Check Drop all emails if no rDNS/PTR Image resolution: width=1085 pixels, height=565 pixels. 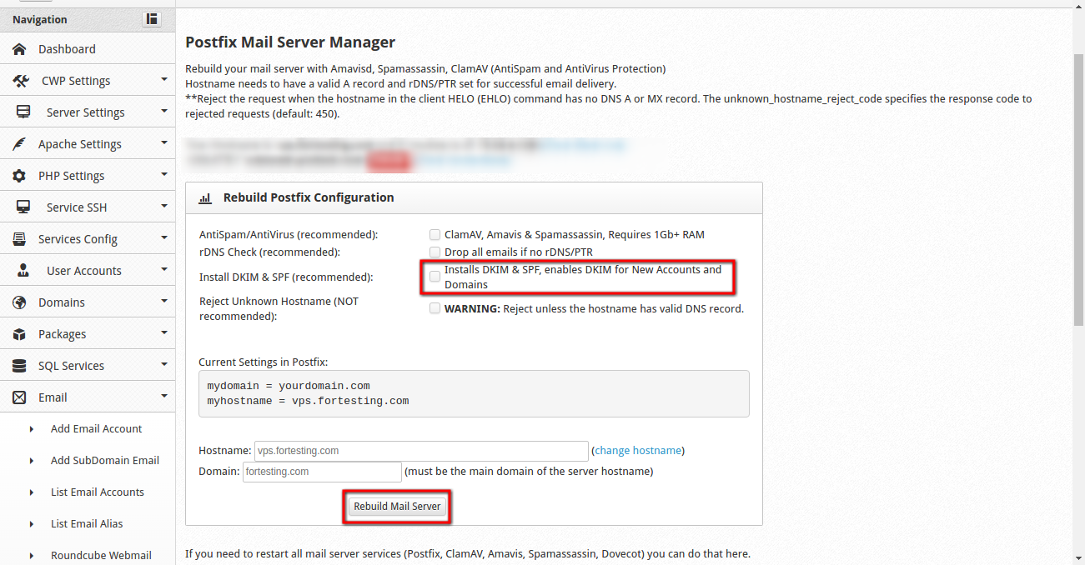(x=435, y=252)
